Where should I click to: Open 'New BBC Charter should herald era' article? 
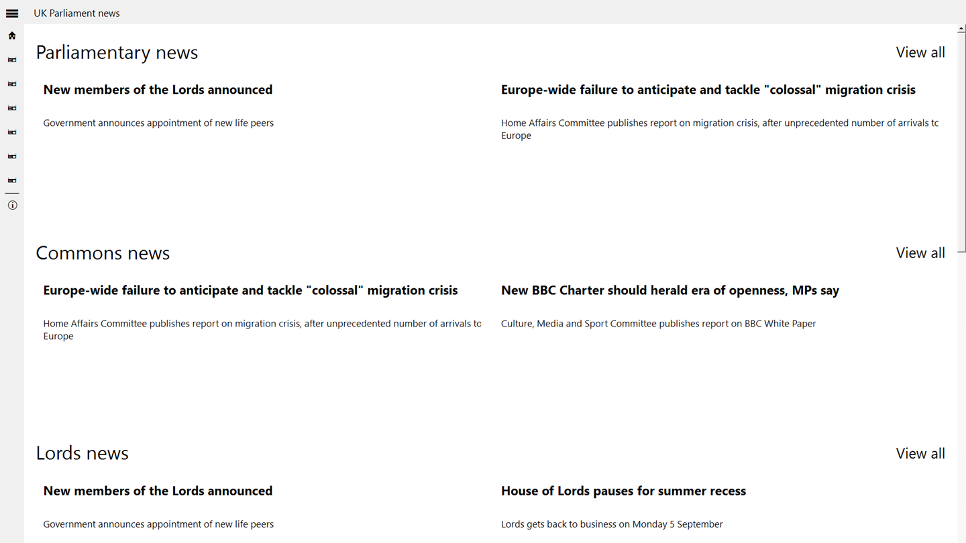point(670,290)
